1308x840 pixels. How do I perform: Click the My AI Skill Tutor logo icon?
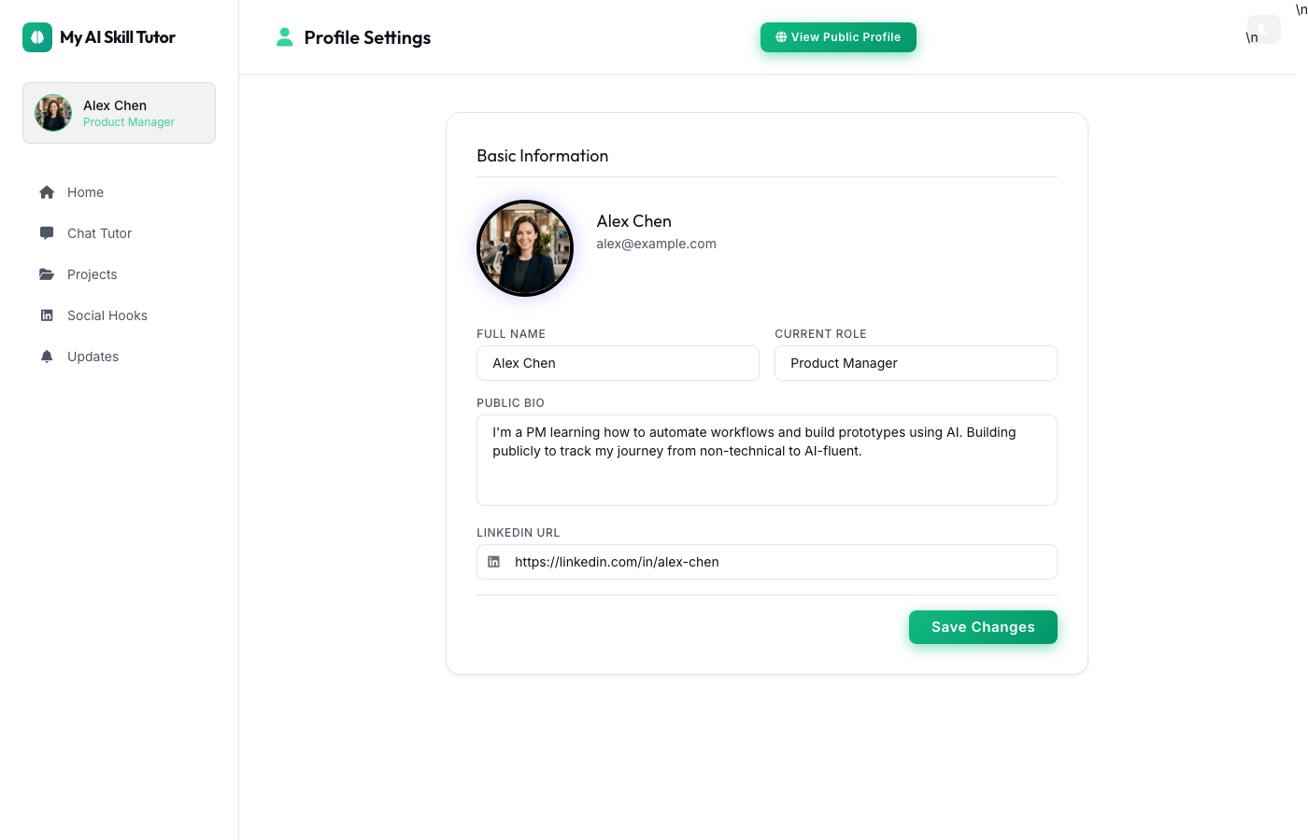pos(37,37)
